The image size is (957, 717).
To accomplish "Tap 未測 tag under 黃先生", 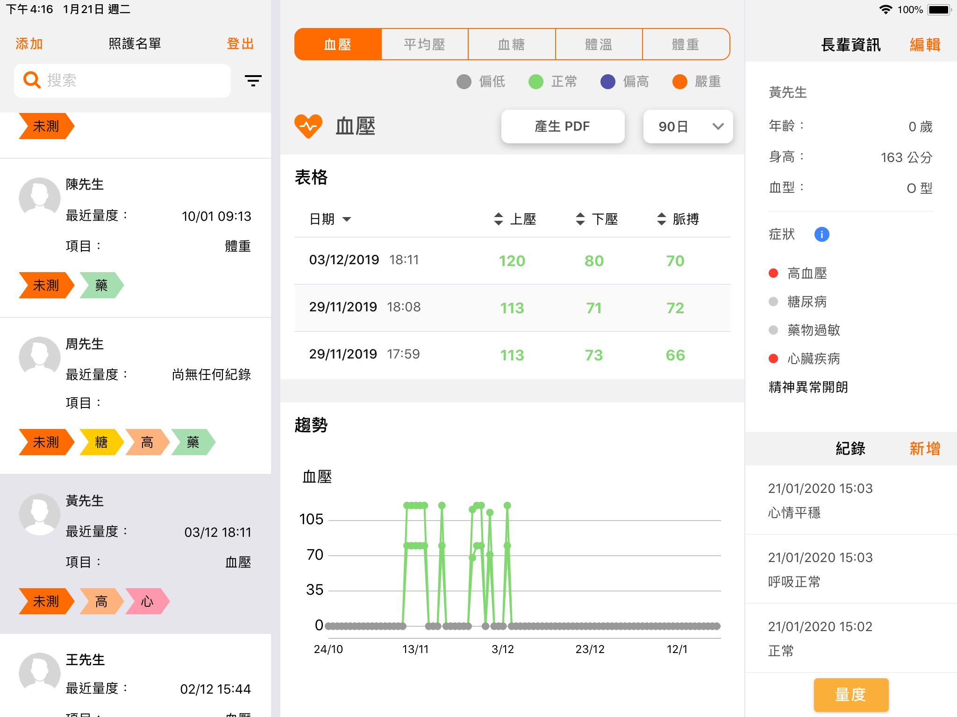I will [46, 601].
